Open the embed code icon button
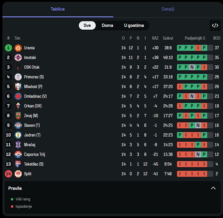 [215, 25]
